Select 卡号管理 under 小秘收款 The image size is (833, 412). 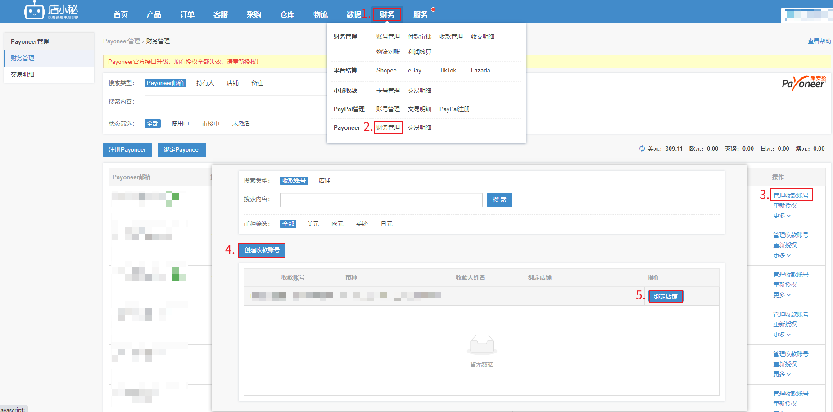(x=388, y=91)
